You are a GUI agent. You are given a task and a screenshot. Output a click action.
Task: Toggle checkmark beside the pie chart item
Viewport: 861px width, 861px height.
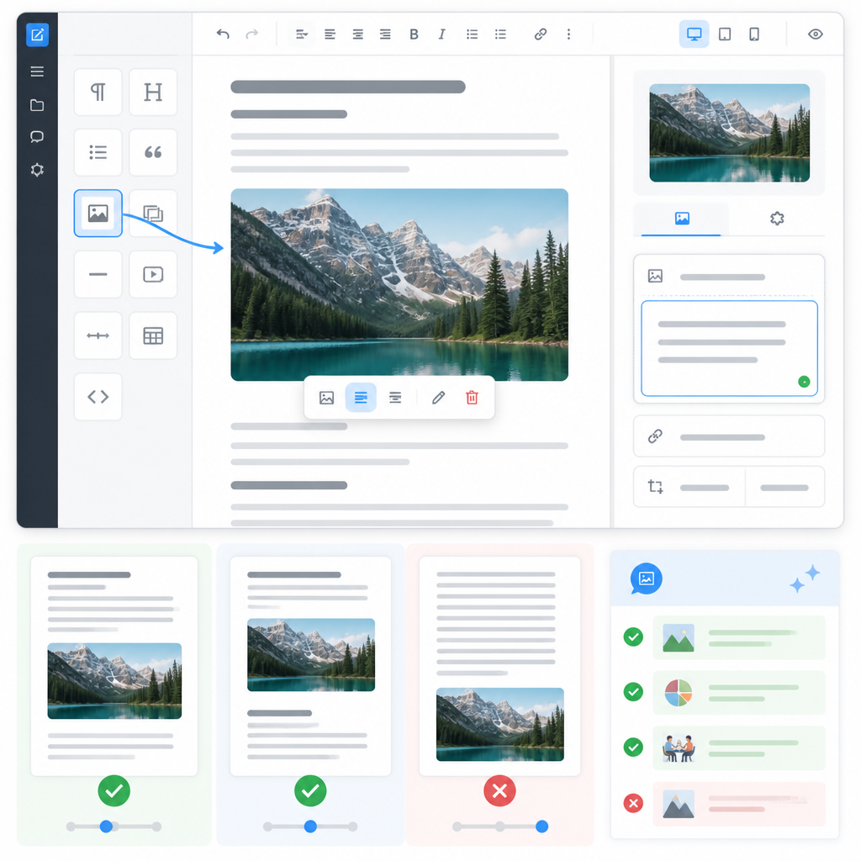point(633,692)
